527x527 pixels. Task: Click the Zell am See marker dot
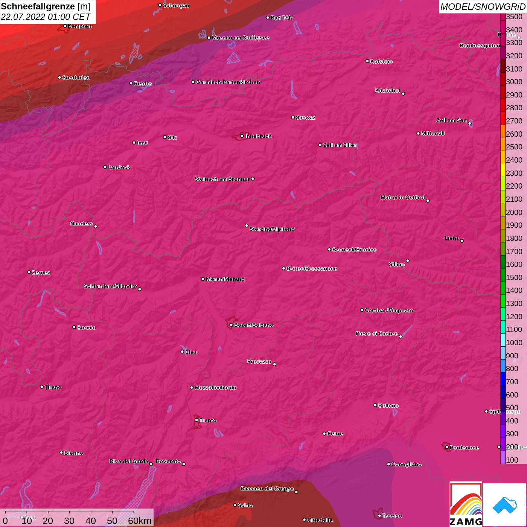tap(469, 123)
